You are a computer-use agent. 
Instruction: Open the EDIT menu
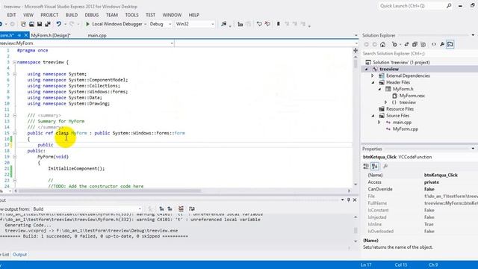coord(11,15)
